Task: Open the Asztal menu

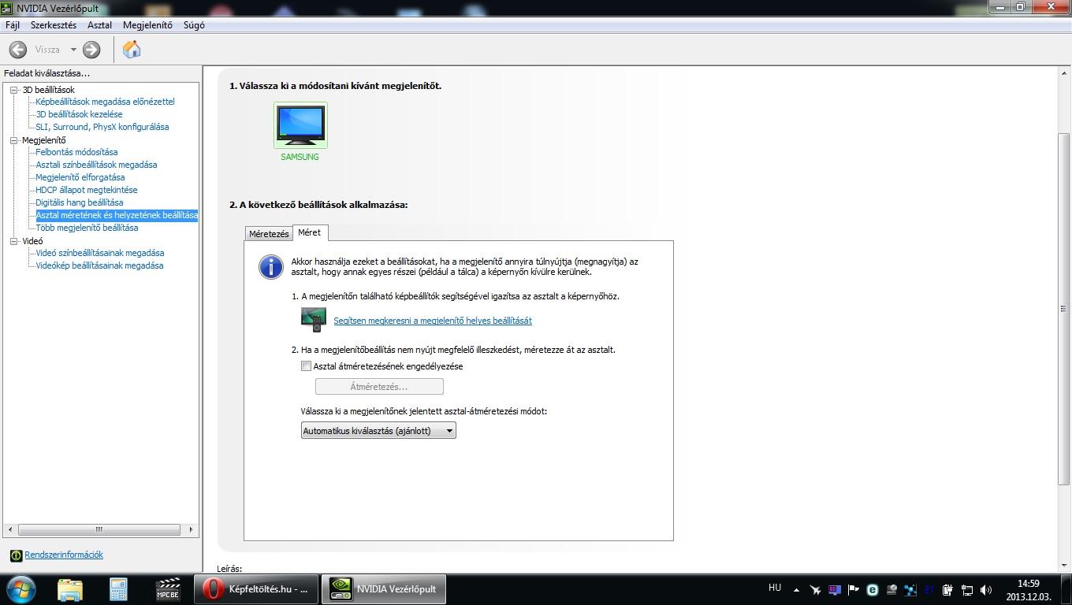Action: (x=99, y=25)
